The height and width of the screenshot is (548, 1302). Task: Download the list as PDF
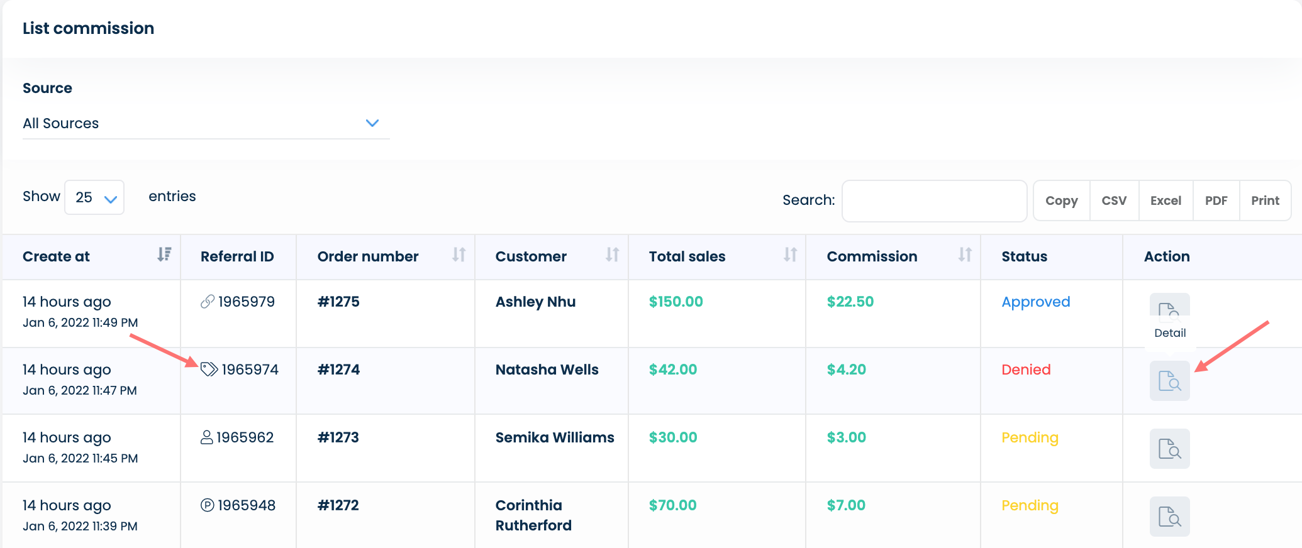(1216, 201)
